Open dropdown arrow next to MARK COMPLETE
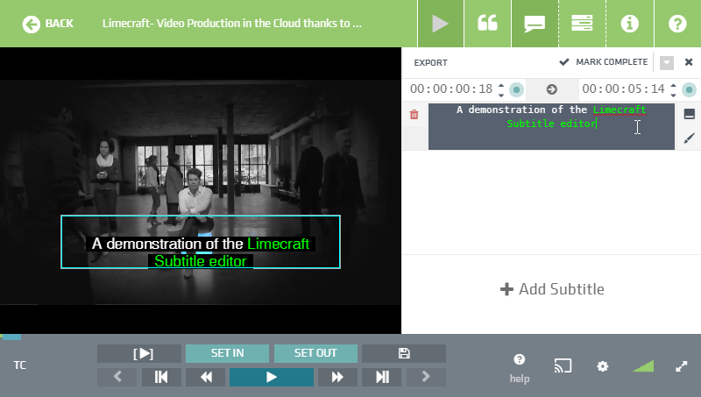 [666, 62]
